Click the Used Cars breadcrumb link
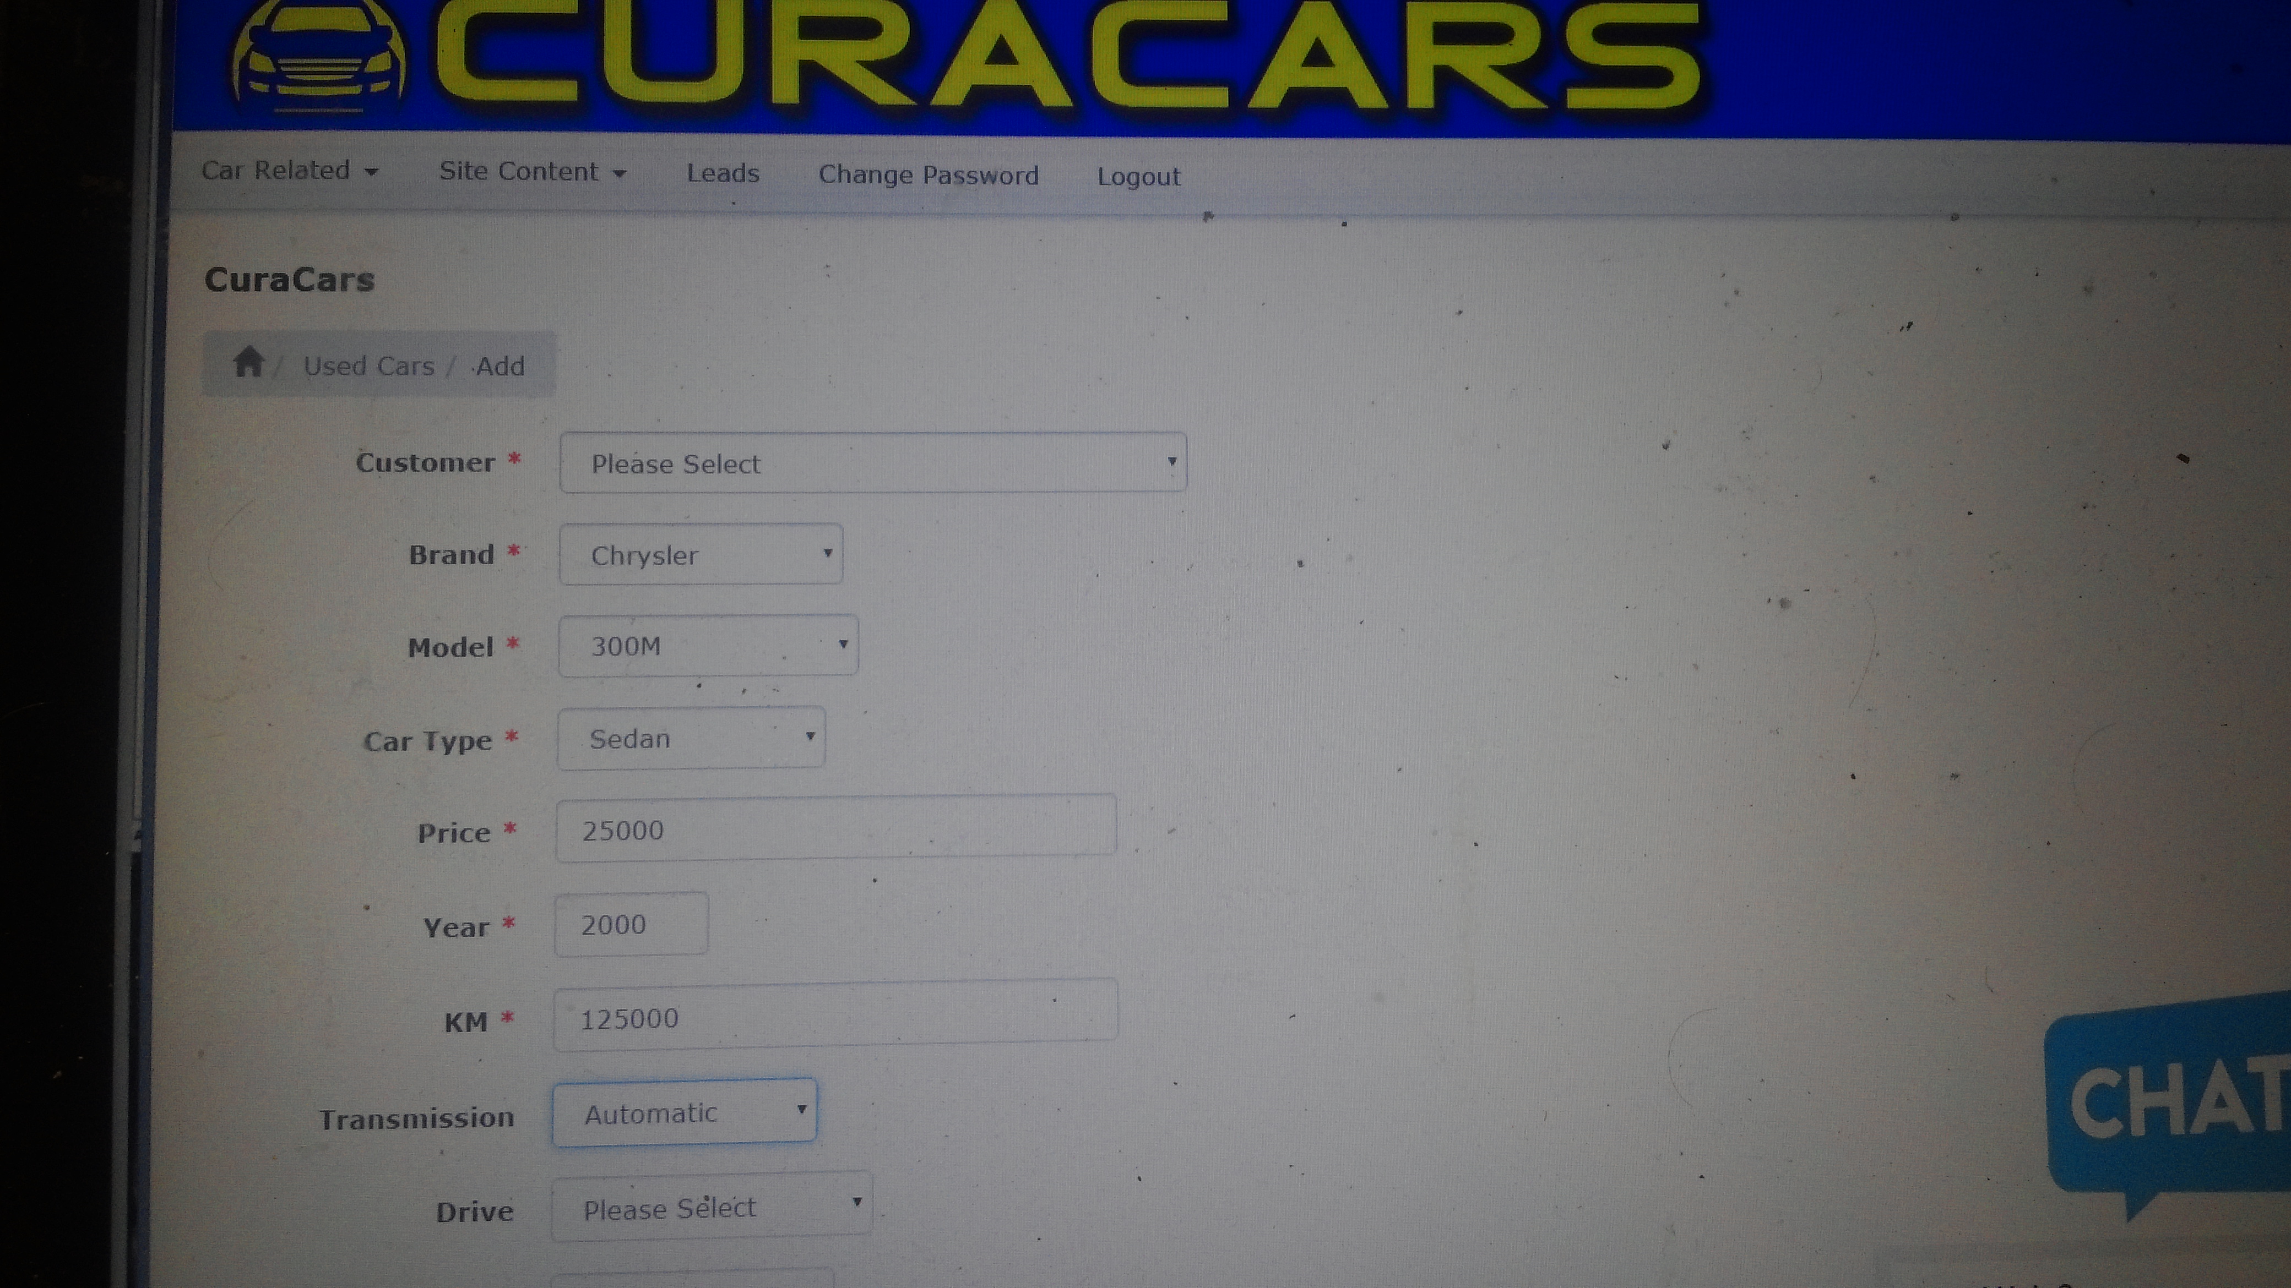2291x1288 pixels. click(368, 365)
